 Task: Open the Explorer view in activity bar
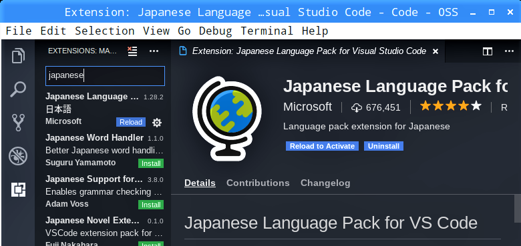pos(18,56)
